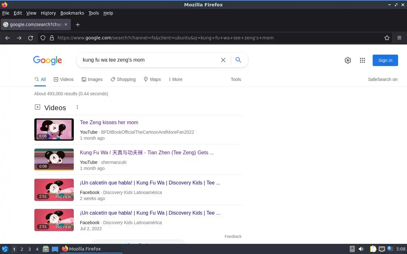
Task: Open the Edit menu
Action: 18,13
